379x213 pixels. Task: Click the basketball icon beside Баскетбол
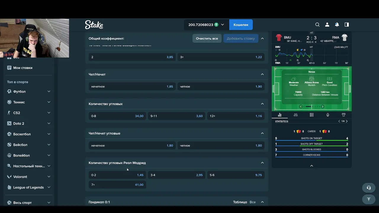coord(9,134)
